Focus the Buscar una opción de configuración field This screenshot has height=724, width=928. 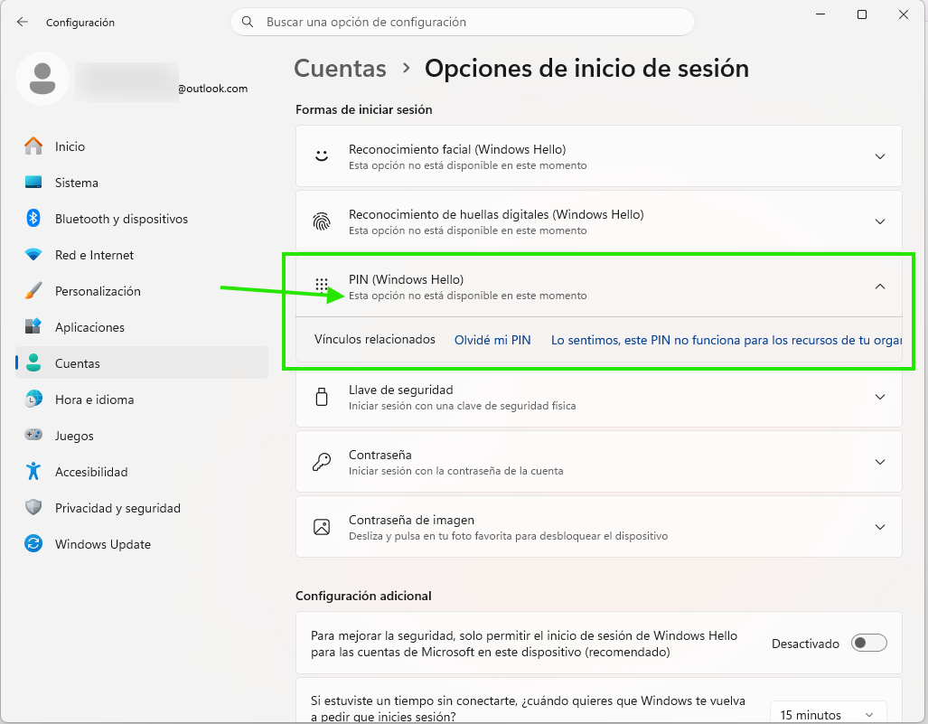[463, 22]
